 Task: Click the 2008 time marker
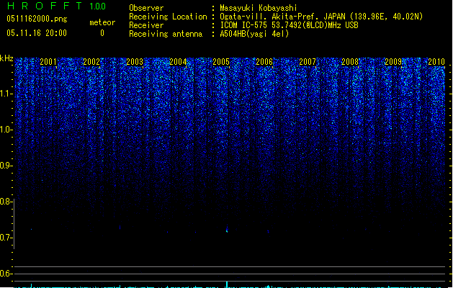350,61
